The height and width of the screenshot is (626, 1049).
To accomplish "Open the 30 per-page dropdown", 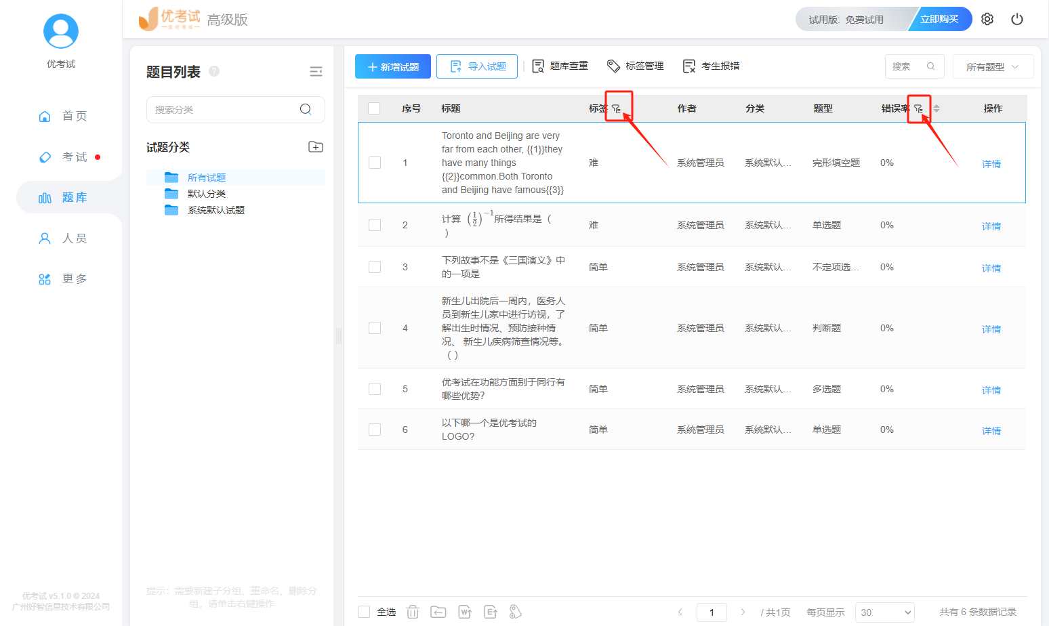I will click(x=885, y=612).
